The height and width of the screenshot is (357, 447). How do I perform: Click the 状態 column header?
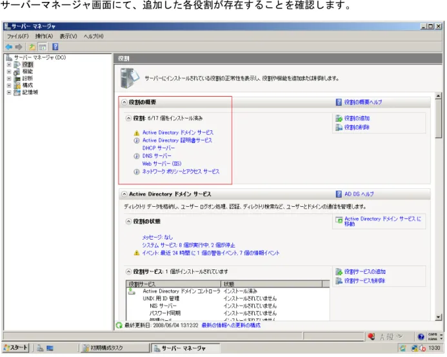(272, 284)
